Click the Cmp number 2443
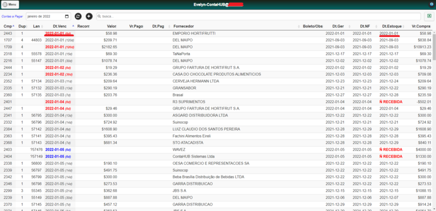The width and height of the screenshot is (436, 211). coord(8,33)
